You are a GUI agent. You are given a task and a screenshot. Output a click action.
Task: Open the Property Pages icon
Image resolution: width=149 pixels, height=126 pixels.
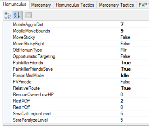28,15
